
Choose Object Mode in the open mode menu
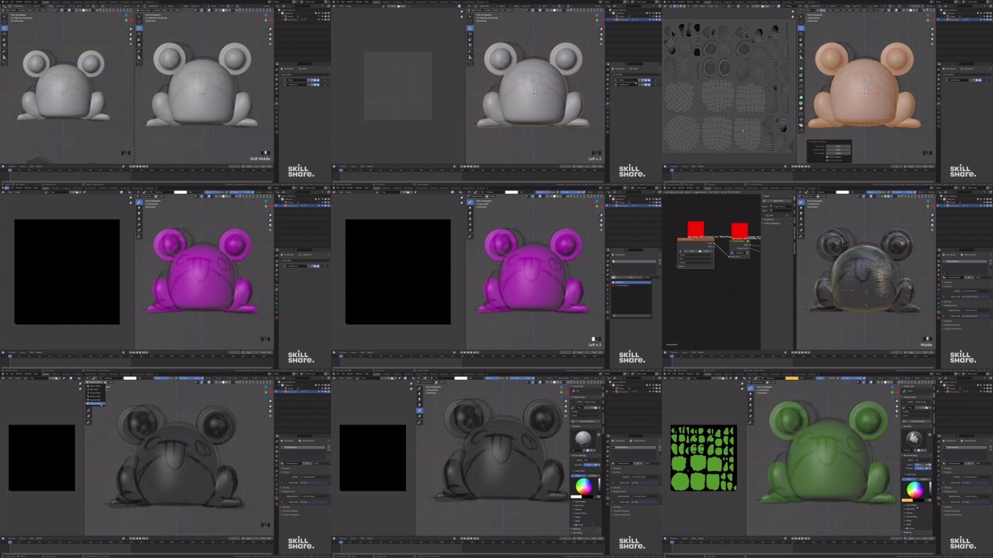(95, 386)
